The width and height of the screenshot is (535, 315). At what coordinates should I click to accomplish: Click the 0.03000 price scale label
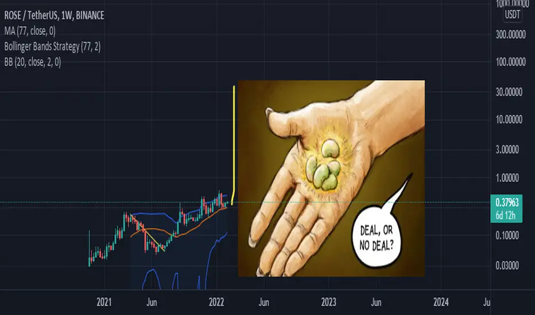507,265
